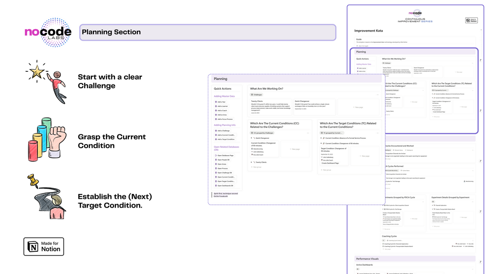Screen dimensions: 489x274
Task: Click the nocode labs logo on the left
Action: tap(48, 32)
